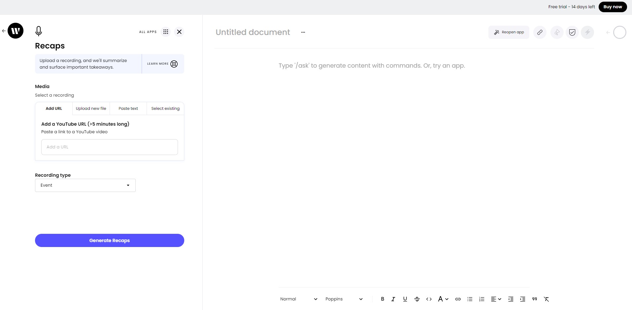The image size is (632, 310).
Task: Click the copy link icon
Action: [x=540, y=32]
